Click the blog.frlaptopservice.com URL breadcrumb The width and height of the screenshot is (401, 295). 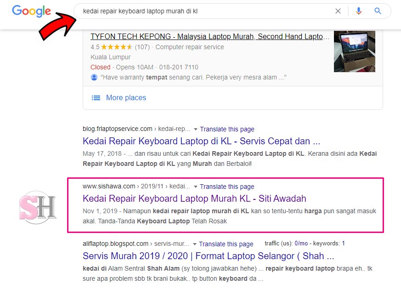pos(136,129)
